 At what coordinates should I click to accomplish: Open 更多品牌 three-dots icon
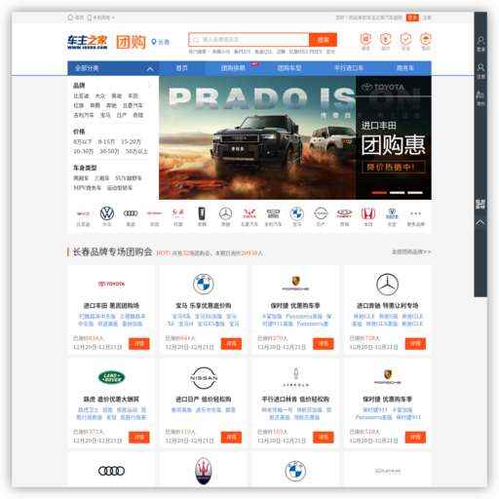point(415,213)
